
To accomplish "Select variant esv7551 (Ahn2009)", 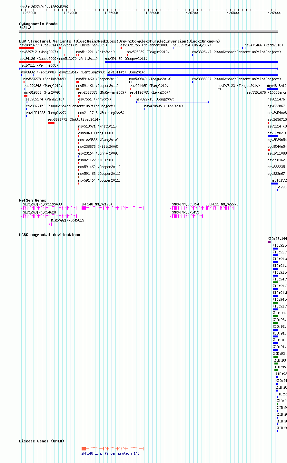I will click(x=94, y=99).
